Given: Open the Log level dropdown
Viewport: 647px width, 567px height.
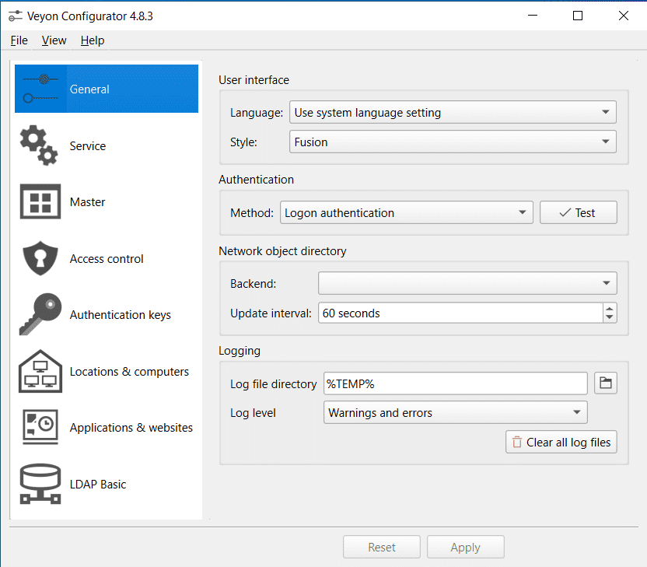Looking at the screenshot, I should coord(455,412).
